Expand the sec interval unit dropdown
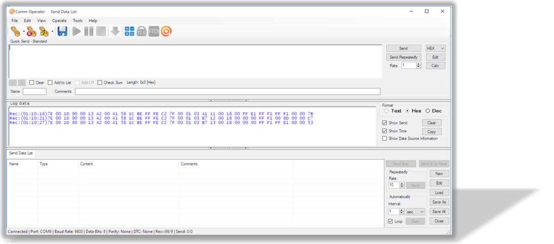Viewport: 554px width, 244px height. [x=417, y=212]
